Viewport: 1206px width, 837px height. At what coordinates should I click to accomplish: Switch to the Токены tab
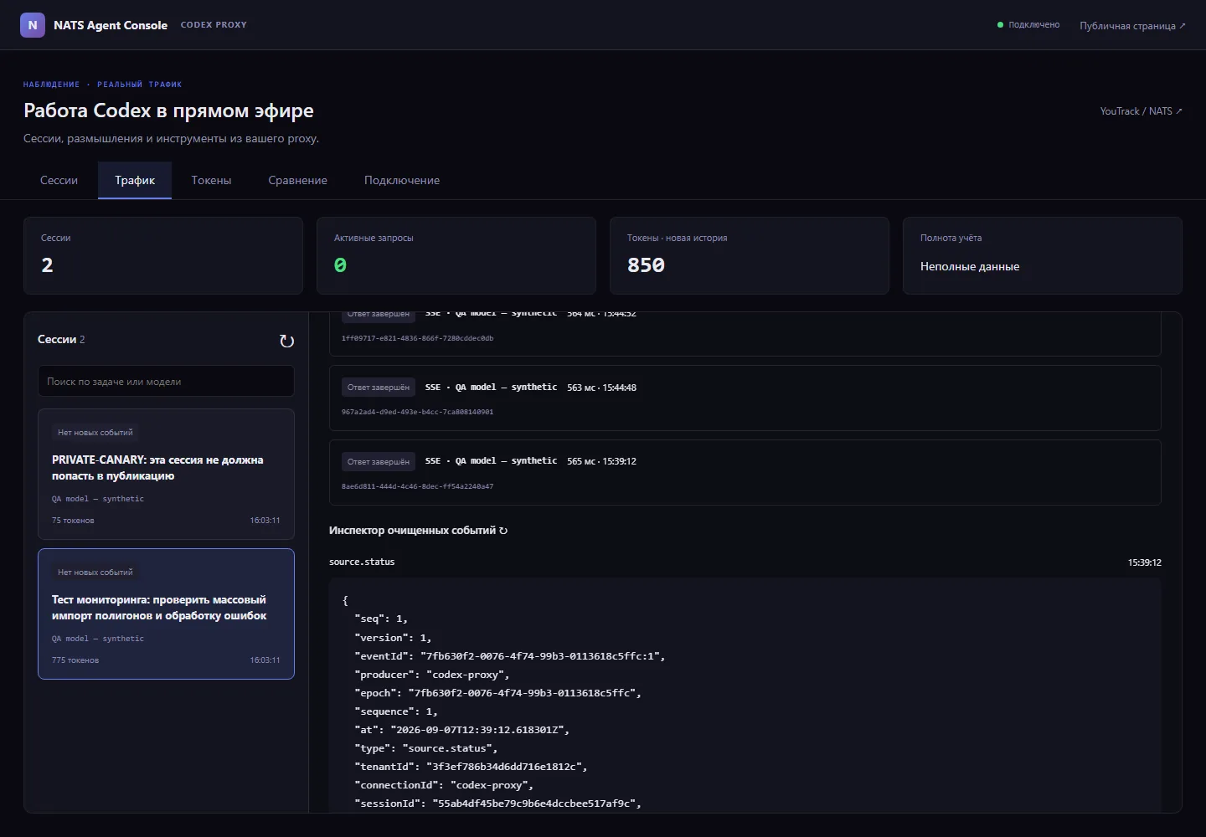point(211,180)
